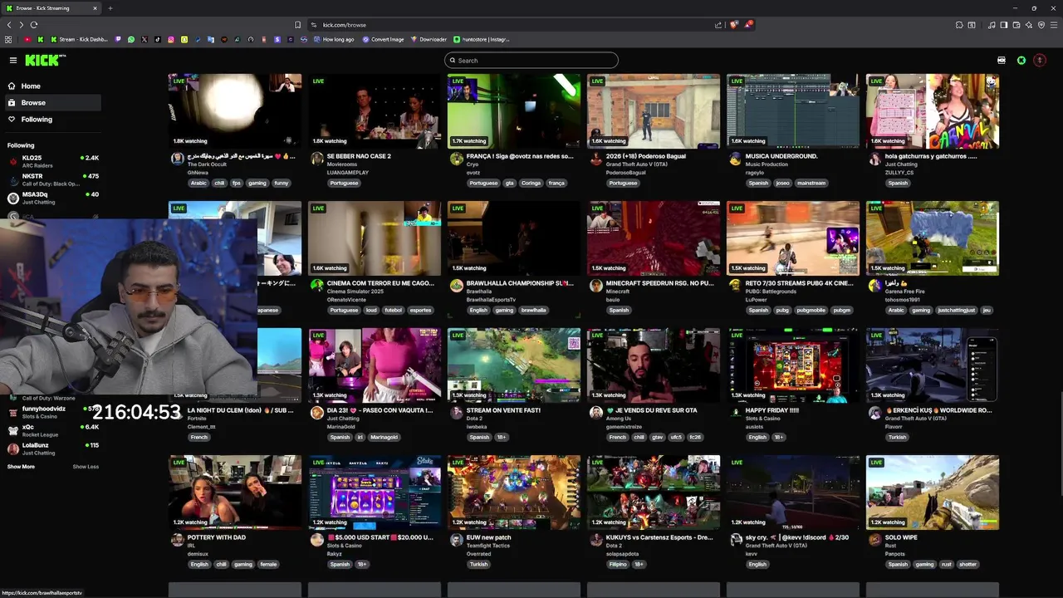Open browser extensions puzzle icon
Screen dimensions: 1063x598
959,25
